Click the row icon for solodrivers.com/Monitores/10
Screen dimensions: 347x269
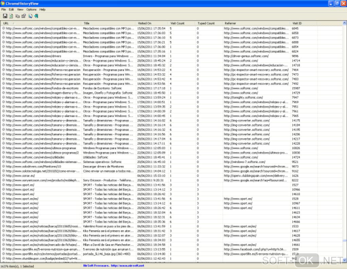(3, 166)
